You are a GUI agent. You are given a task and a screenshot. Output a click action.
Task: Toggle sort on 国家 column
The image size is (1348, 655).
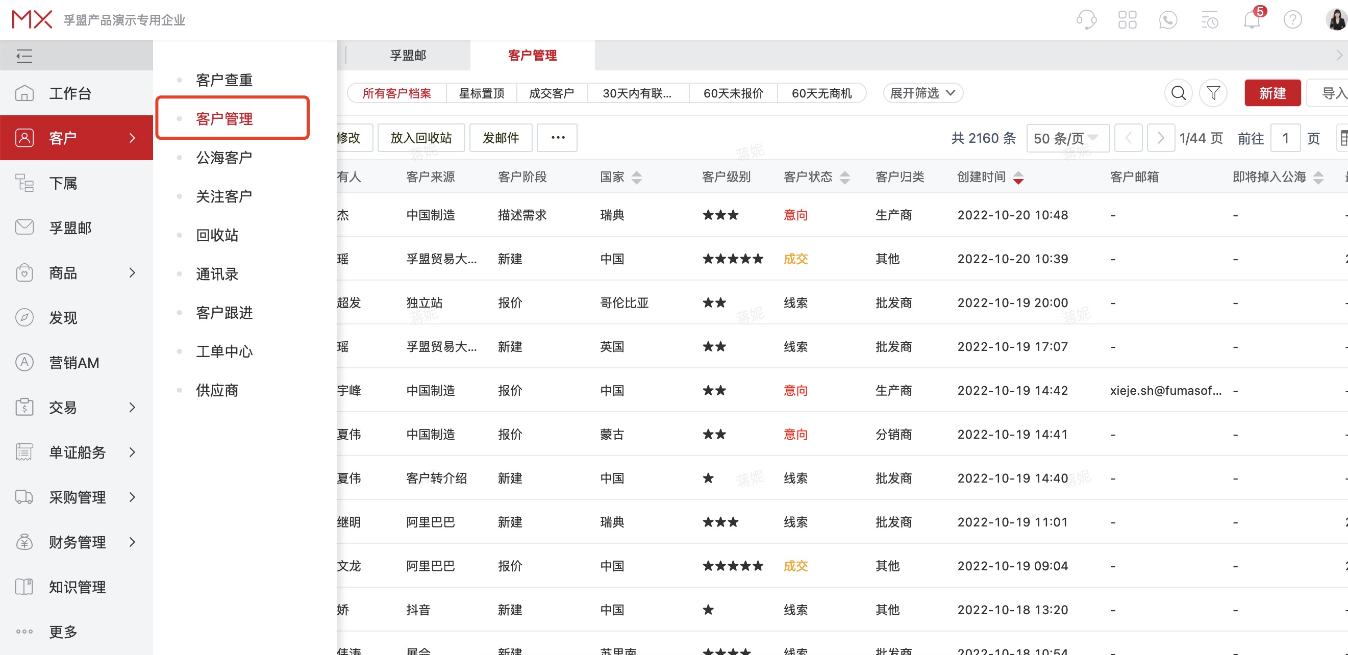(x=636, y=177)
